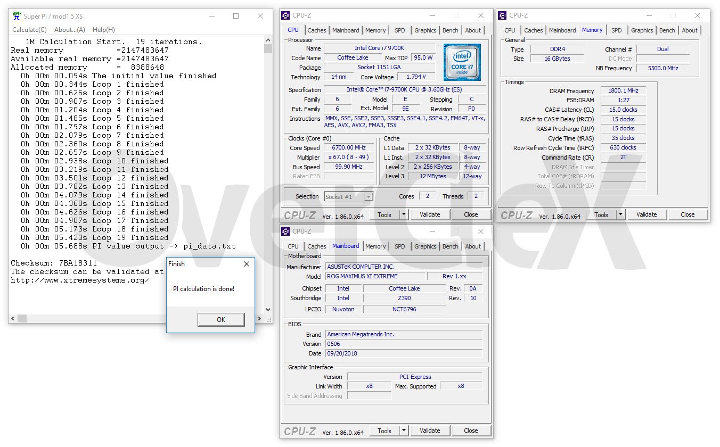Click Loop 19 finished line
The width and height of the screenshot is (720, 447).
click(95, 237)
